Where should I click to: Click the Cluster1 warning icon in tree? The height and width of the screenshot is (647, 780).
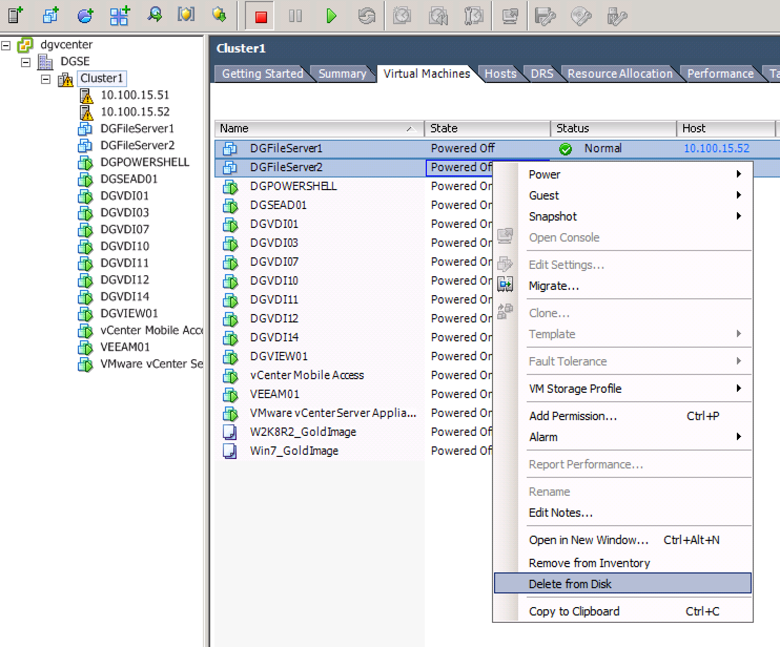point(66,79)
